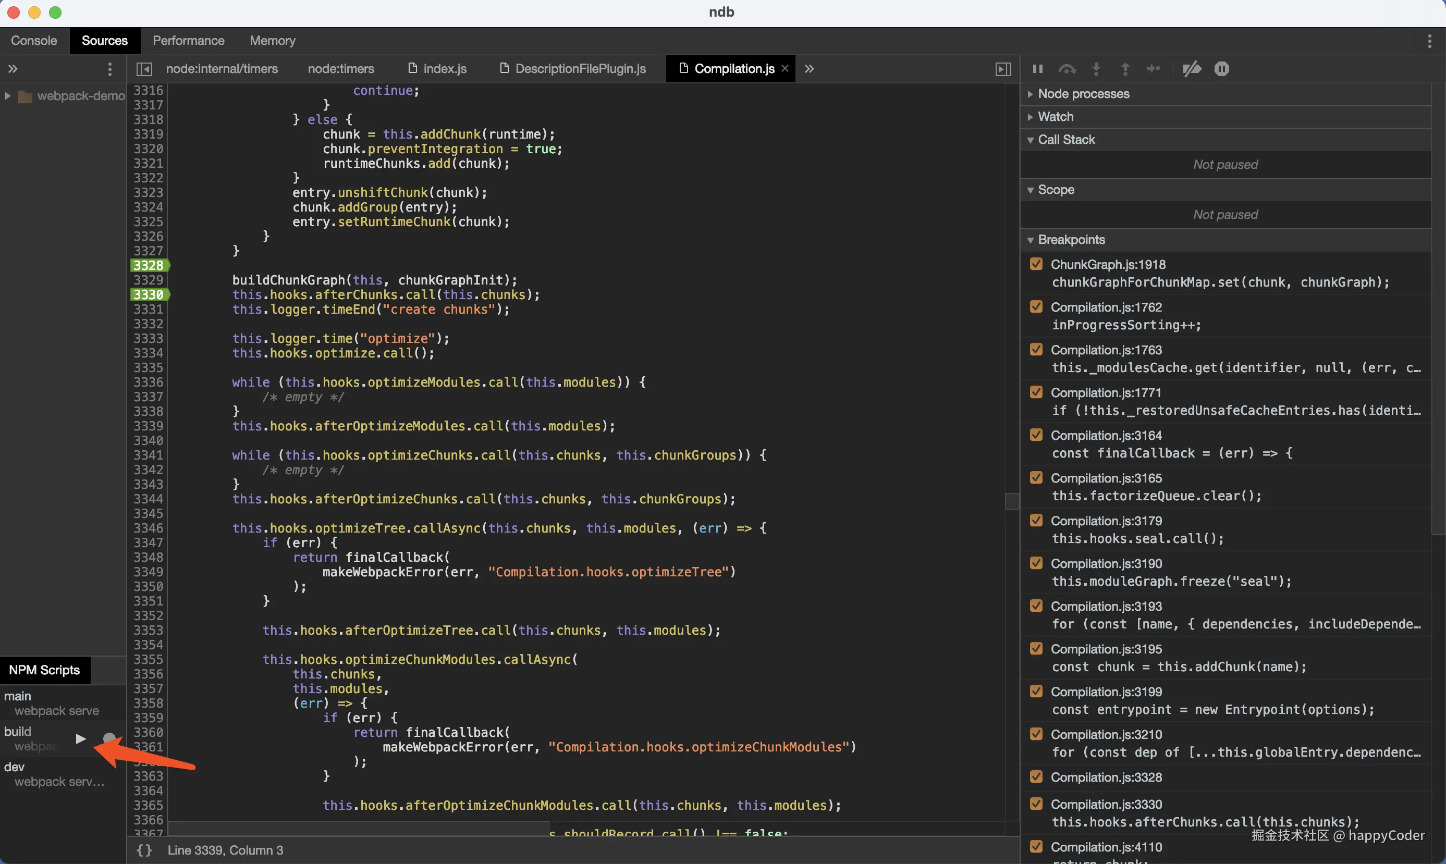
Task: Toggle pause on exceptions icon
Action: [x=1222, y=69]
